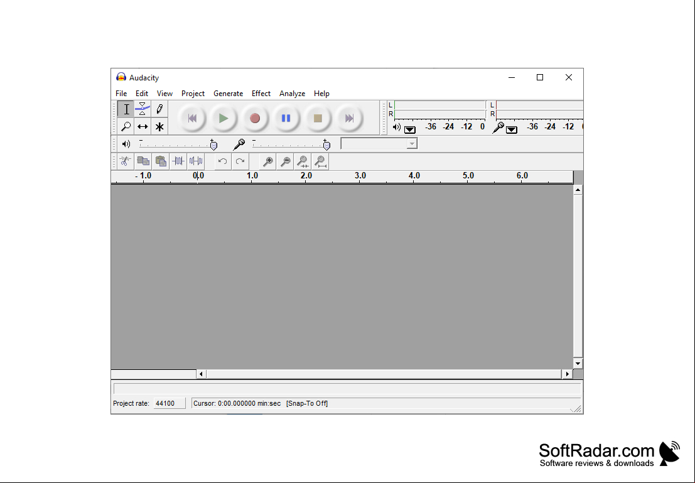Open the input meter dropdown arrow
The width and height of the screenshot is (695, 483).
point(512,129)
